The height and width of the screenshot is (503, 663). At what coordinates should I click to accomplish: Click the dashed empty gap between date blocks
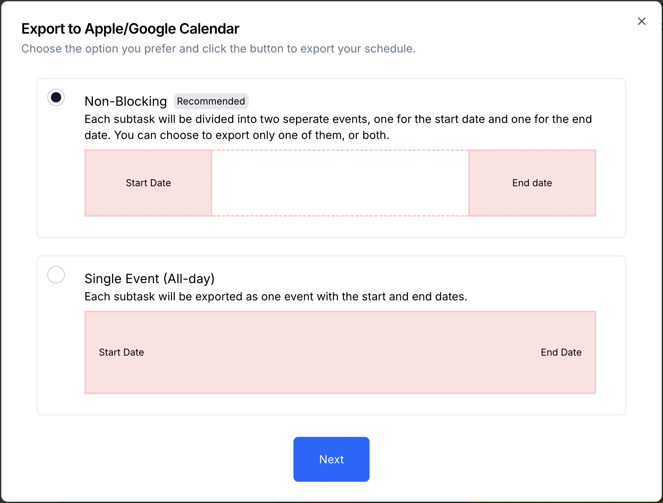pos(340,183)
